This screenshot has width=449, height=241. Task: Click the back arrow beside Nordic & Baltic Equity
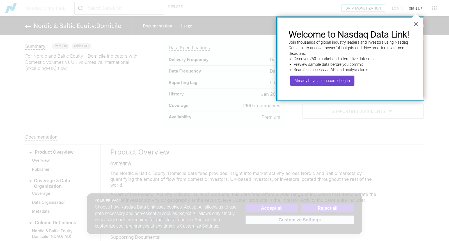tap(28, 26)
